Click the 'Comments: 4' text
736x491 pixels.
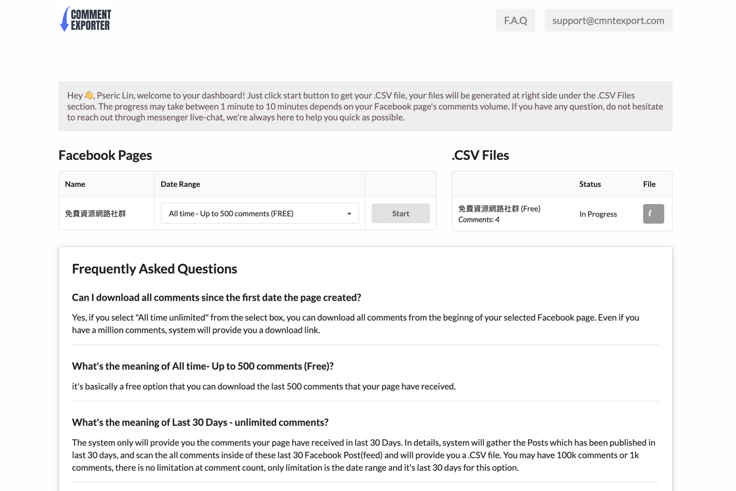tap(478, 220)
